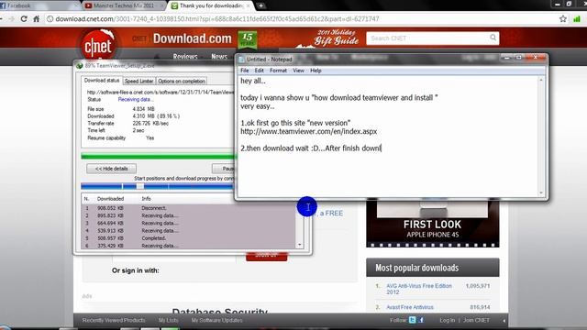Open CNET News navigation link
The width and height of the screenshot is (587, 330).
click(x=219, y=57)
